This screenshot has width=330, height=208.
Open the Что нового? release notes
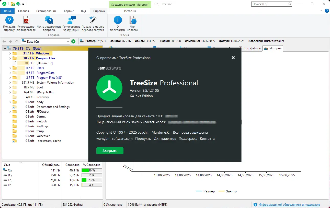click(132, 20)
